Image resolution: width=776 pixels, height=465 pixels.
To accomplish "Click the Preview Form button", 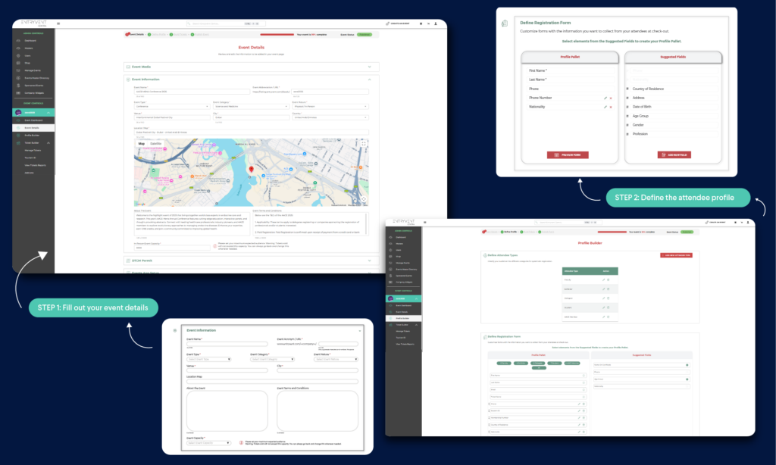I will point(567,154).
